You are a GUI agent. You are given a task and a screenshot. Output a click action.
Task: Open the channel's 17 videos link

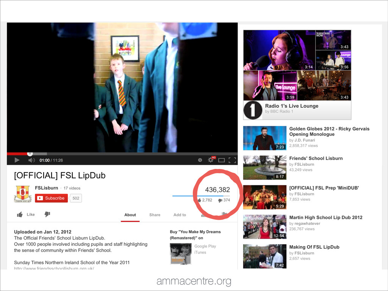pyautogui.click(x=72, y=188)
